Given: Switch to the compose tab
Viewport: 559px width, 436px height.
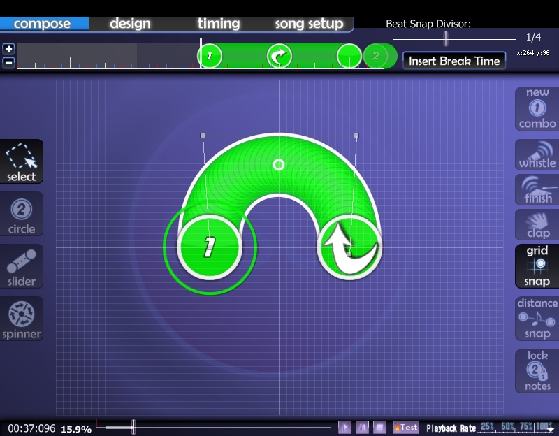Looking at the screenshot, I should [44, 24].
